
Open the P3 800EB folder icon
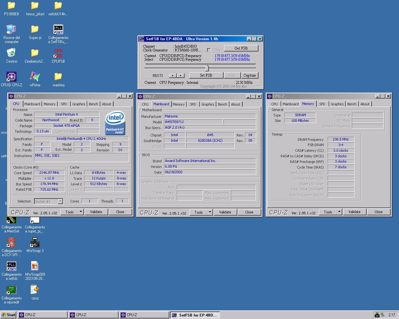pyautogui.click(x=12, y=6)
